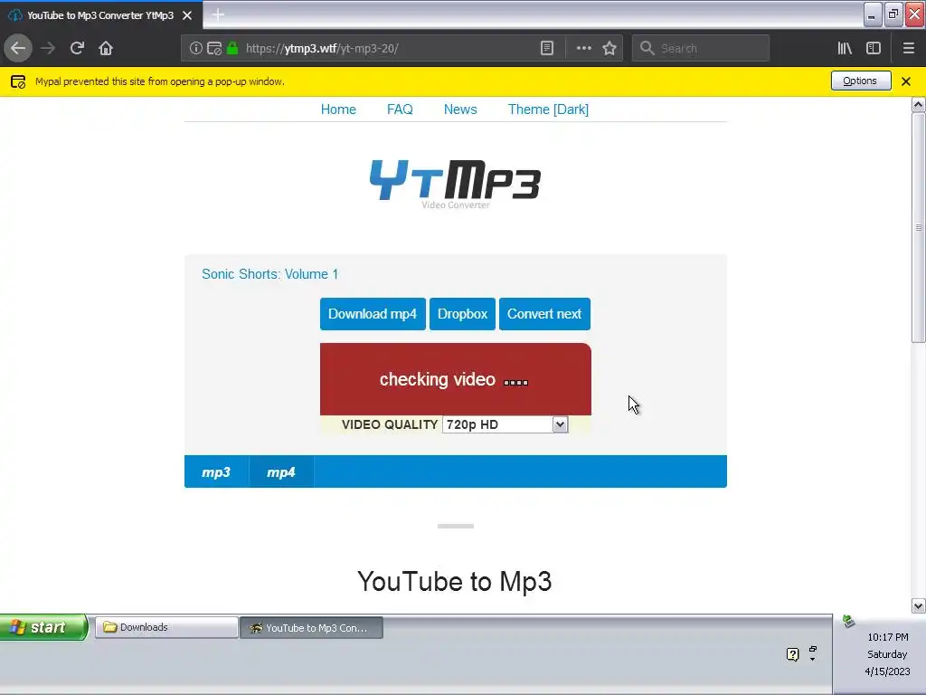Click the taskbar clock showing 10:17 PM
Image resolution: width=926 pixels, height=695 pixels.
887,637
